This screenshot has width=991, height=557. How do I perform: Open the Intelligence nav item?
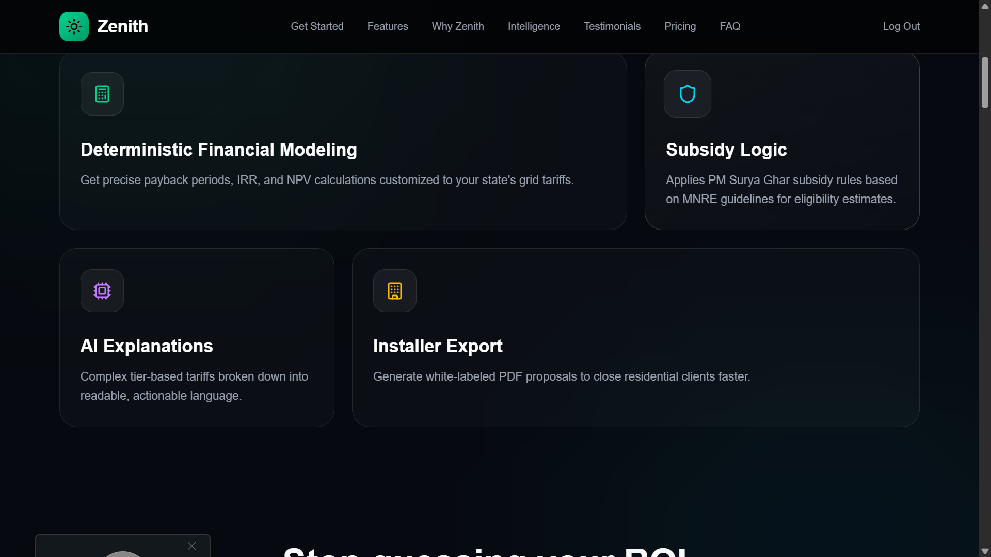(534, 26)
